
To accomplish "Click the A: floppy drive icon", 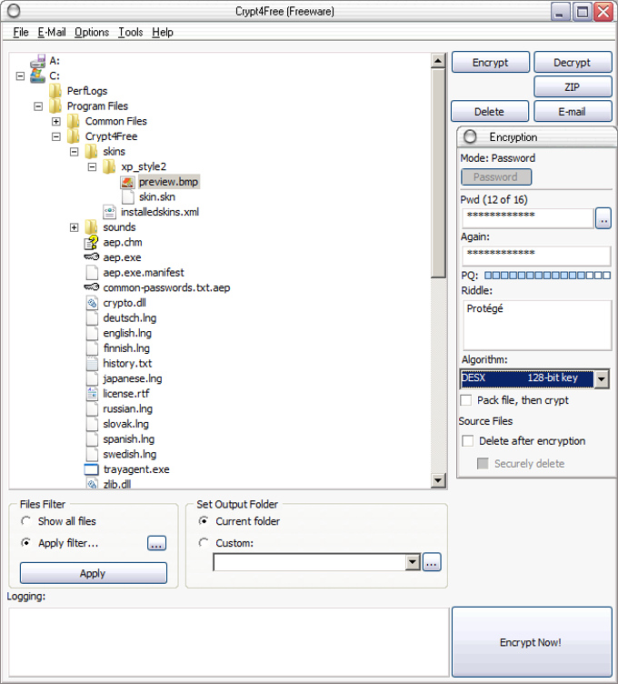I will pos(38,61).
